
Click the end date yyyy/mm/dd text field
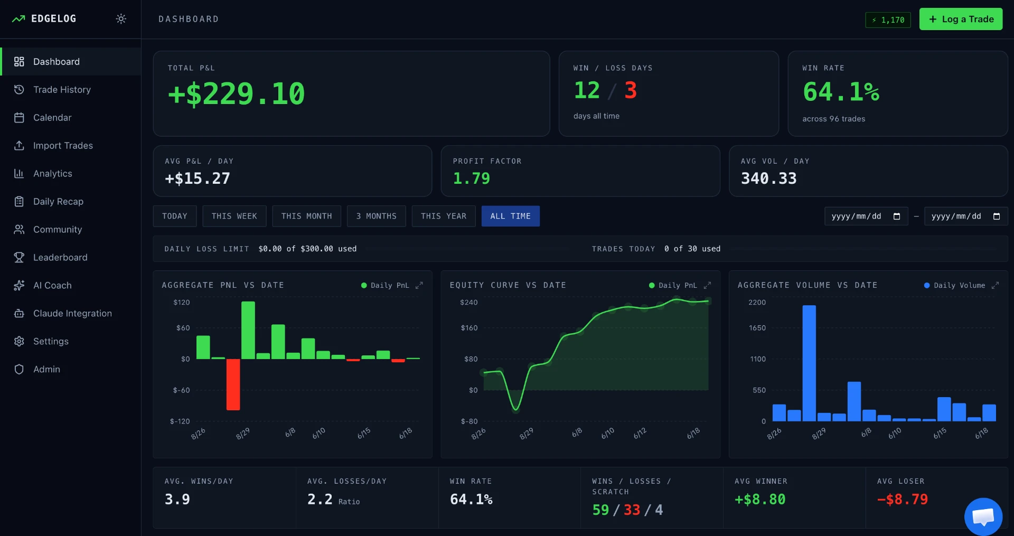[956, 217]
